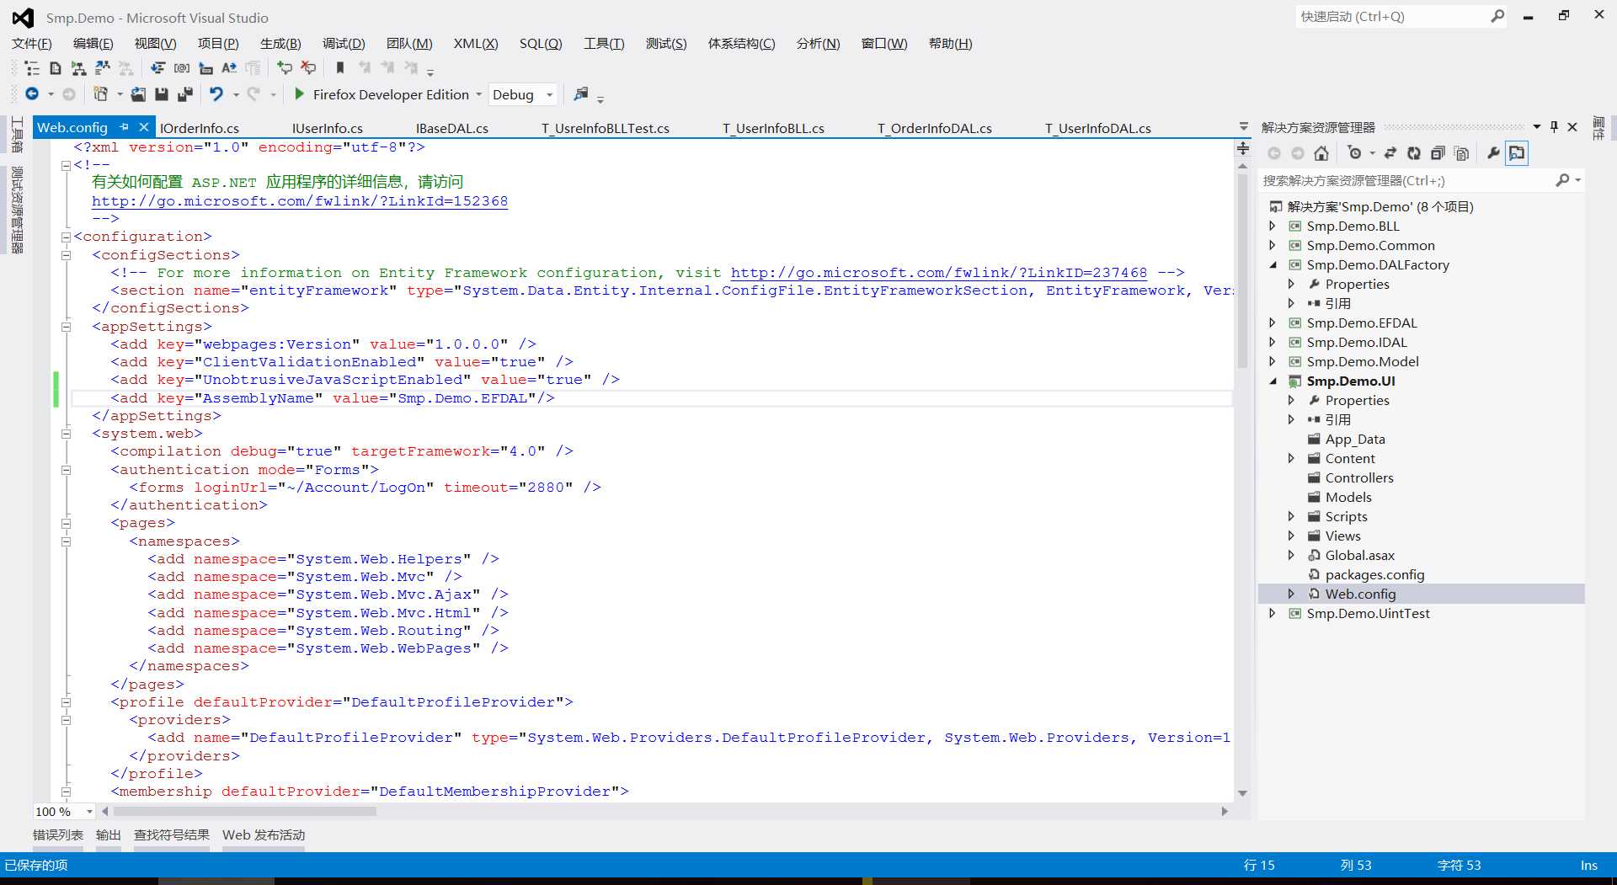
Task: Expand the Scripts folder node
Action: coord(1291,516)
